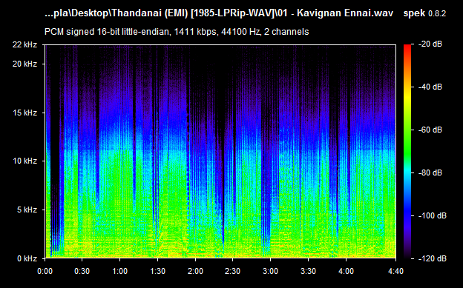Image resolution: width=463 pixels, height=288 pixels.
Task: Click the "0:30" time axis label
Action: (x=82, y=271)
